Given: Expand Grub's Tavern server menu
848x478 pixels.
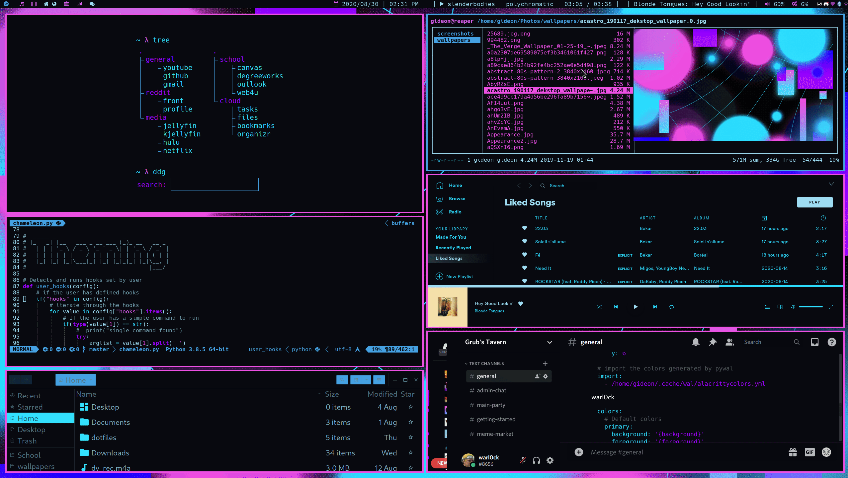Looking at the screenshot, I should coord(550,342).
